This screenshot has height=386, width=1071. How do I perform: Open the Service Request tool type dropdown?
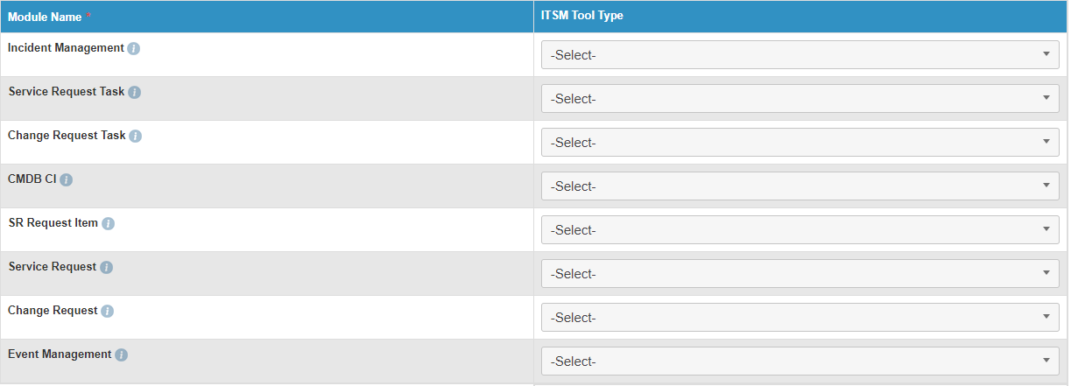(800, 274)
